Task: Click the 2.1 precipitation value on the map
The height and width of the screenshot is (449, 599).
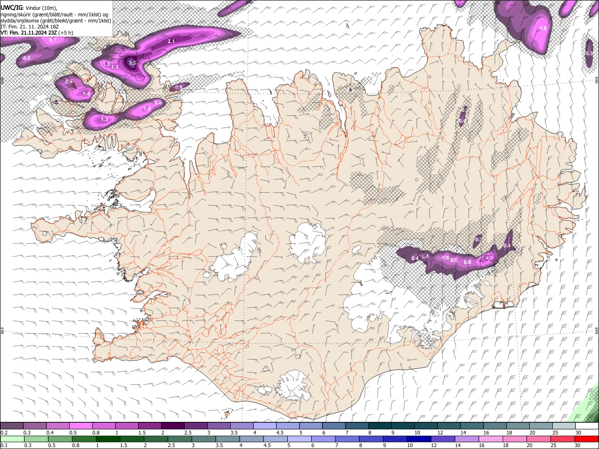Action: pos(171,41)
